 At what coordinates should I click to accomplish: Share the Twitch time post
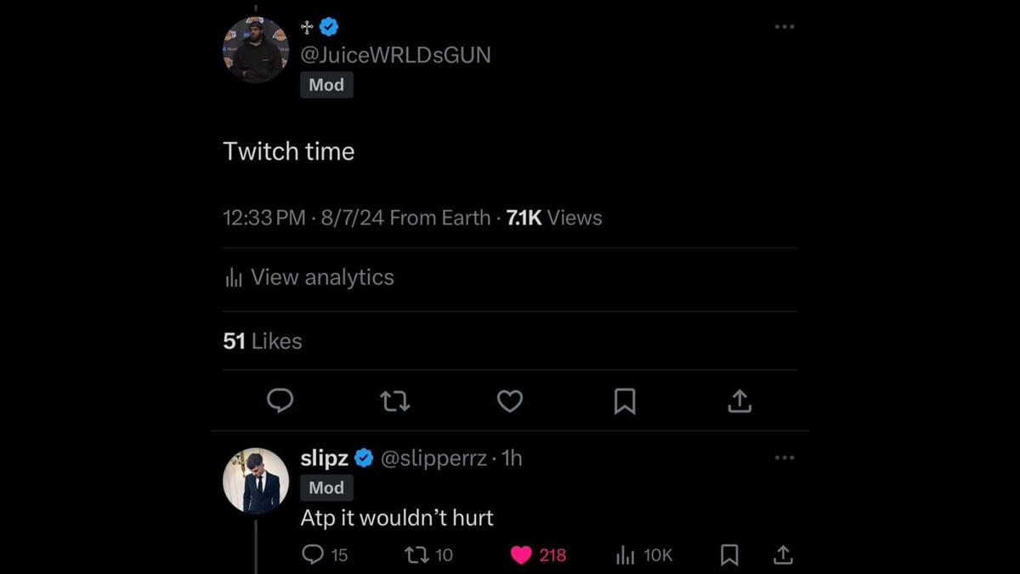tap(739, 401)
